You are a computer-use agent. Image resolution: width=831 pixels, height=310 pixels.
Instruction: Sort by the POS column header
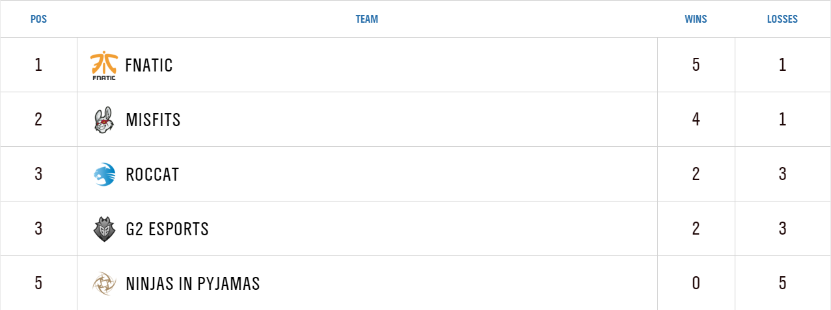coord(38,19)
